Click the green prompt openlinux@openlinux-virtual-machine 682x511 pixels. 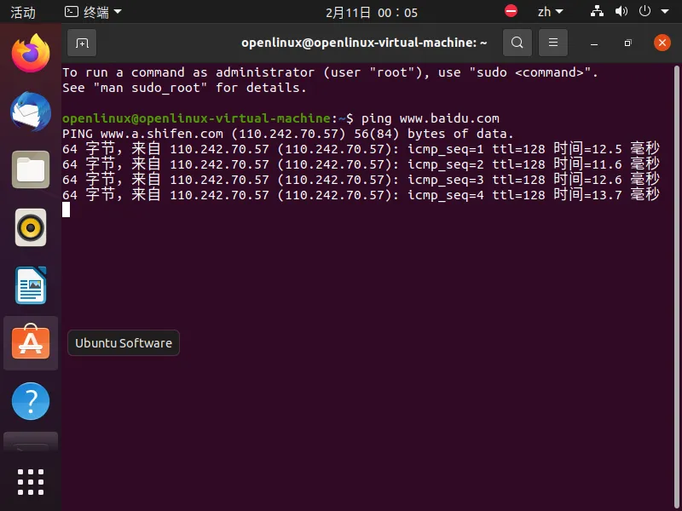[196, 118]
